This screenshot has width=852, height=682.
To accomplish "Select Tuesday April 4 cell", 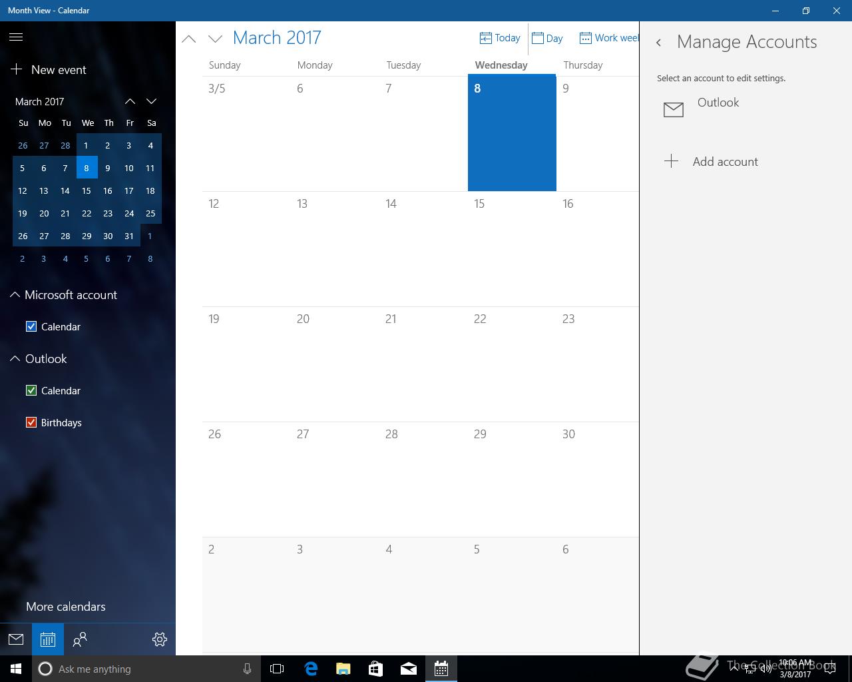I will point(423,595).
